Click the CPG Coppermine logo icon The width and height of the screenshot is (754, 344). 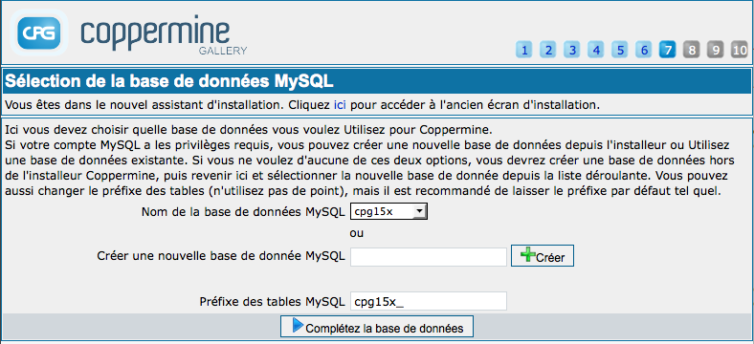(39, 32)
